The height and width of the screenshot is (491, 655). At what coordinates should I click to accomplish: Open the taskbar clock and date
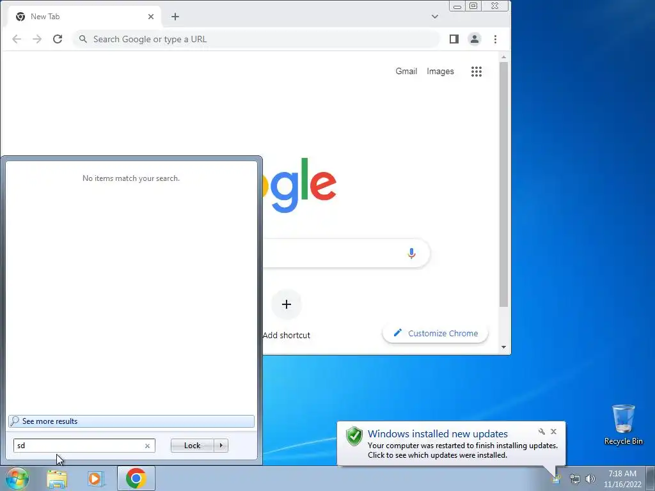click(x=622, y=479)
